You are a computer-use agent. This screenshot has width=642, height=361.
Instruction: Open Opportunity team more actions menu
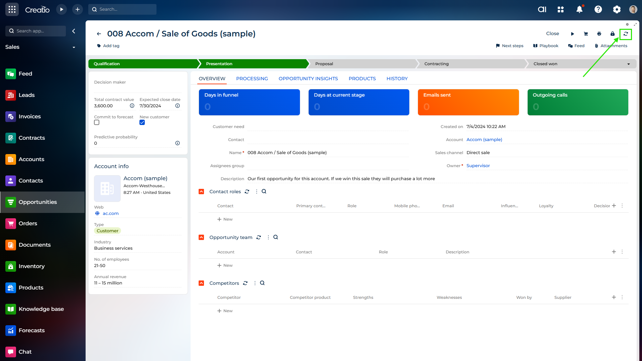pos(268,237)
